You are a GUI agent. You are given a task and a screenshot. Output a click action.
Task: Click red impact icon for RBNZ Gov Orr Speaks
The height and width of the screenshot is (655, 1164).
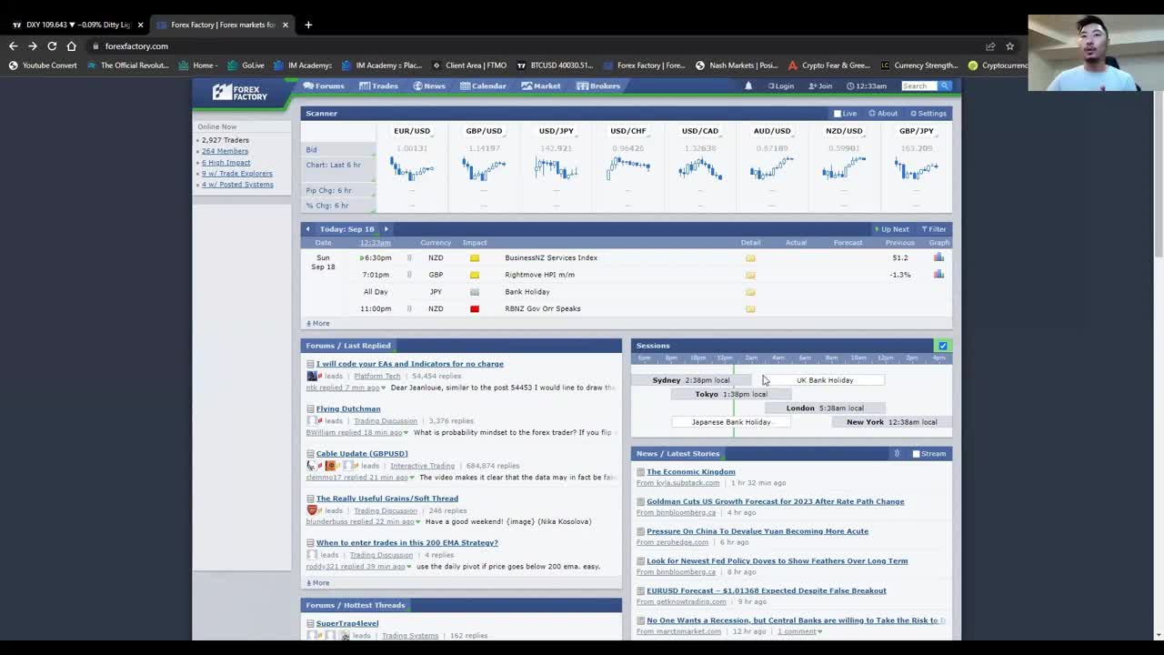pyautogui.click(x=474, y=309)
